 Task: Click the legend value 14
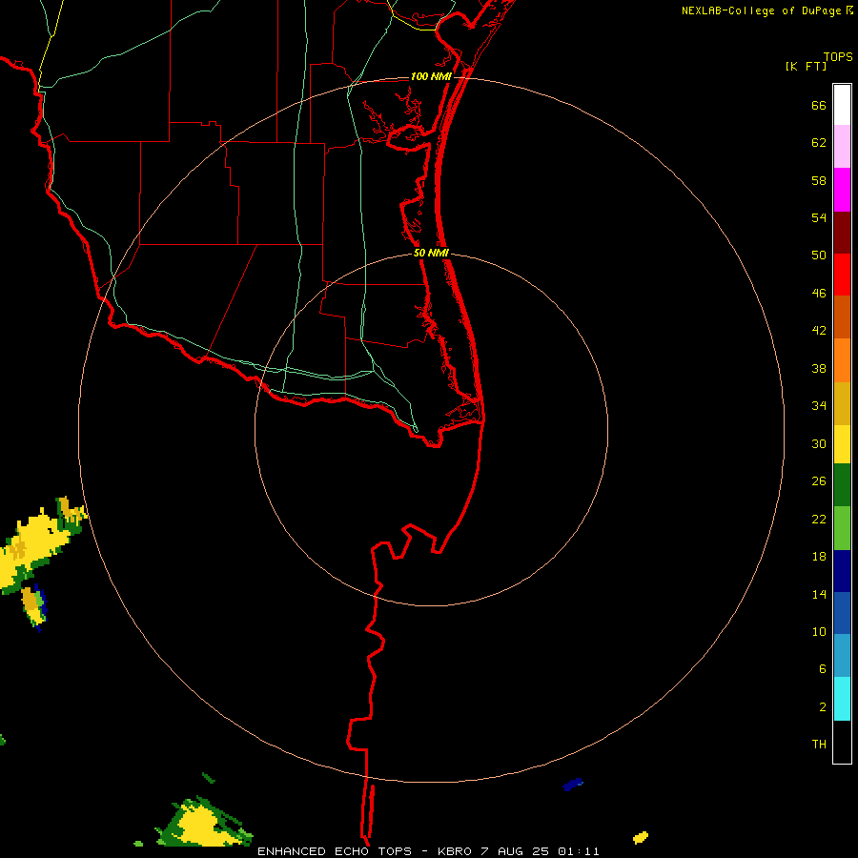(x=819, y=594)
